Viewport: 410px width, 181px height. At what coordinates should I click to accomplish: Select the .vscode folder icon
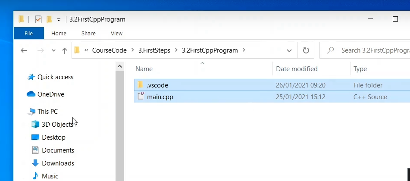coord(140,85)
